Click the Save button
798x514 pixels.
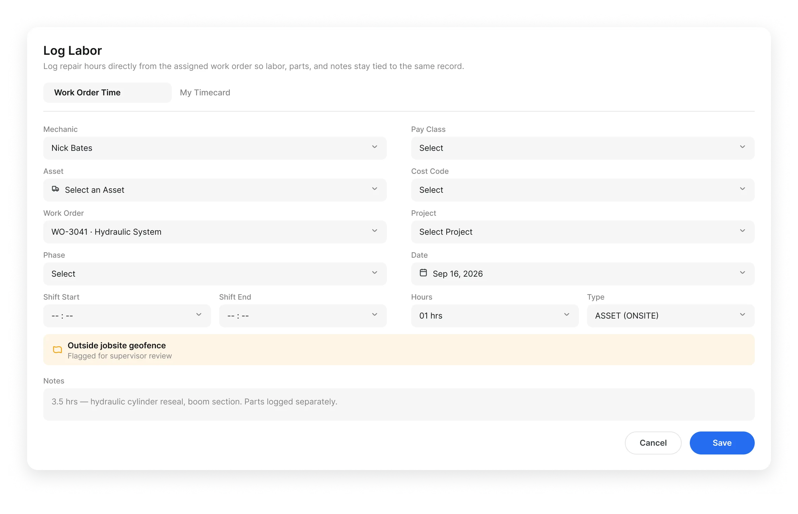(x=722, y=443)
